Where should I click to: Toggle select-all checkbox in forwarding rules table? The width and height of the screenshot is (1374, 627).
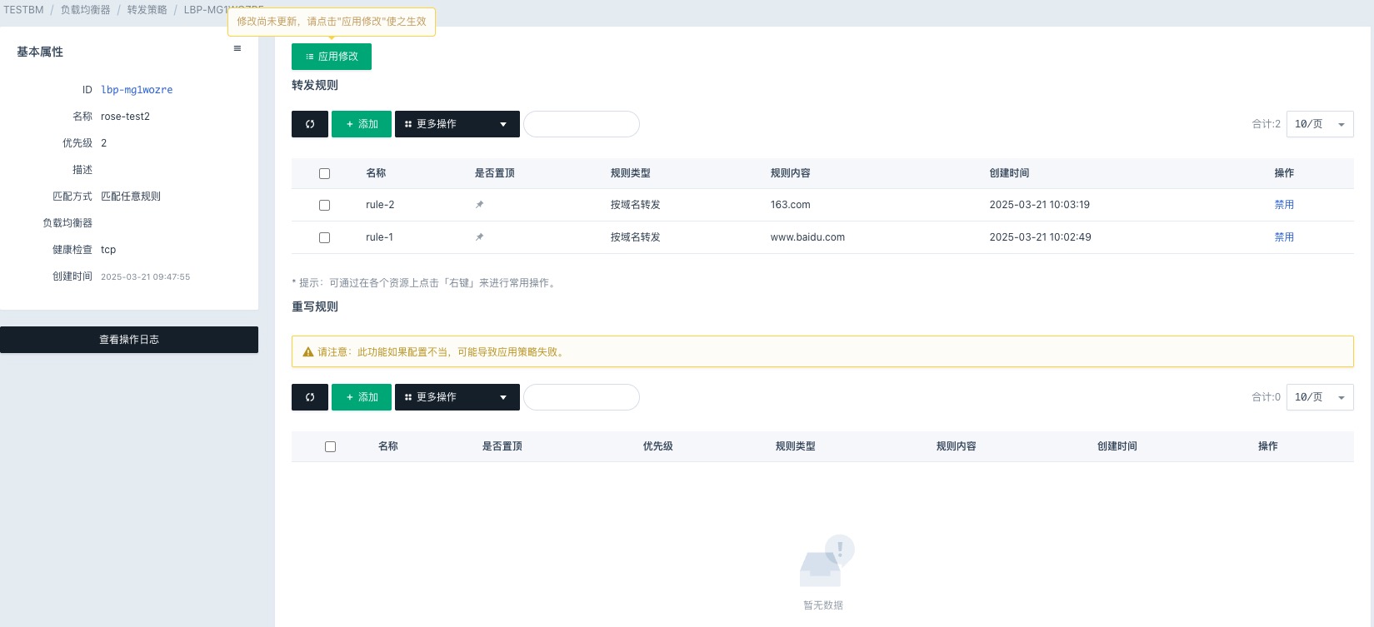point(325,173)
